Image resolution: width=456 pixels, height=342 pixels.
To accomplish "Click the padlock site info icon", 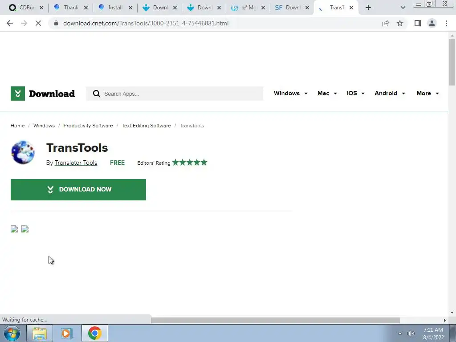I will (56, 23).
